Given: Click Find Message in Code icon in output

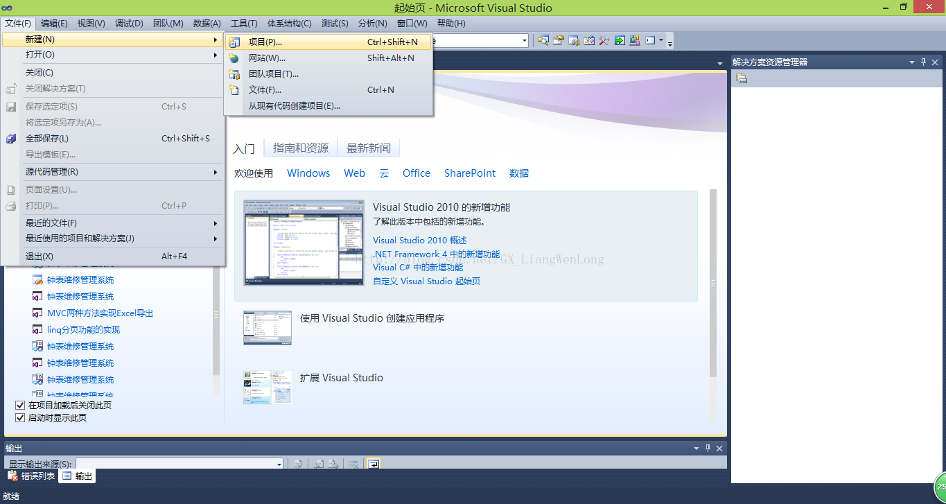Looking at the screenshot, I should click(297, 464).
